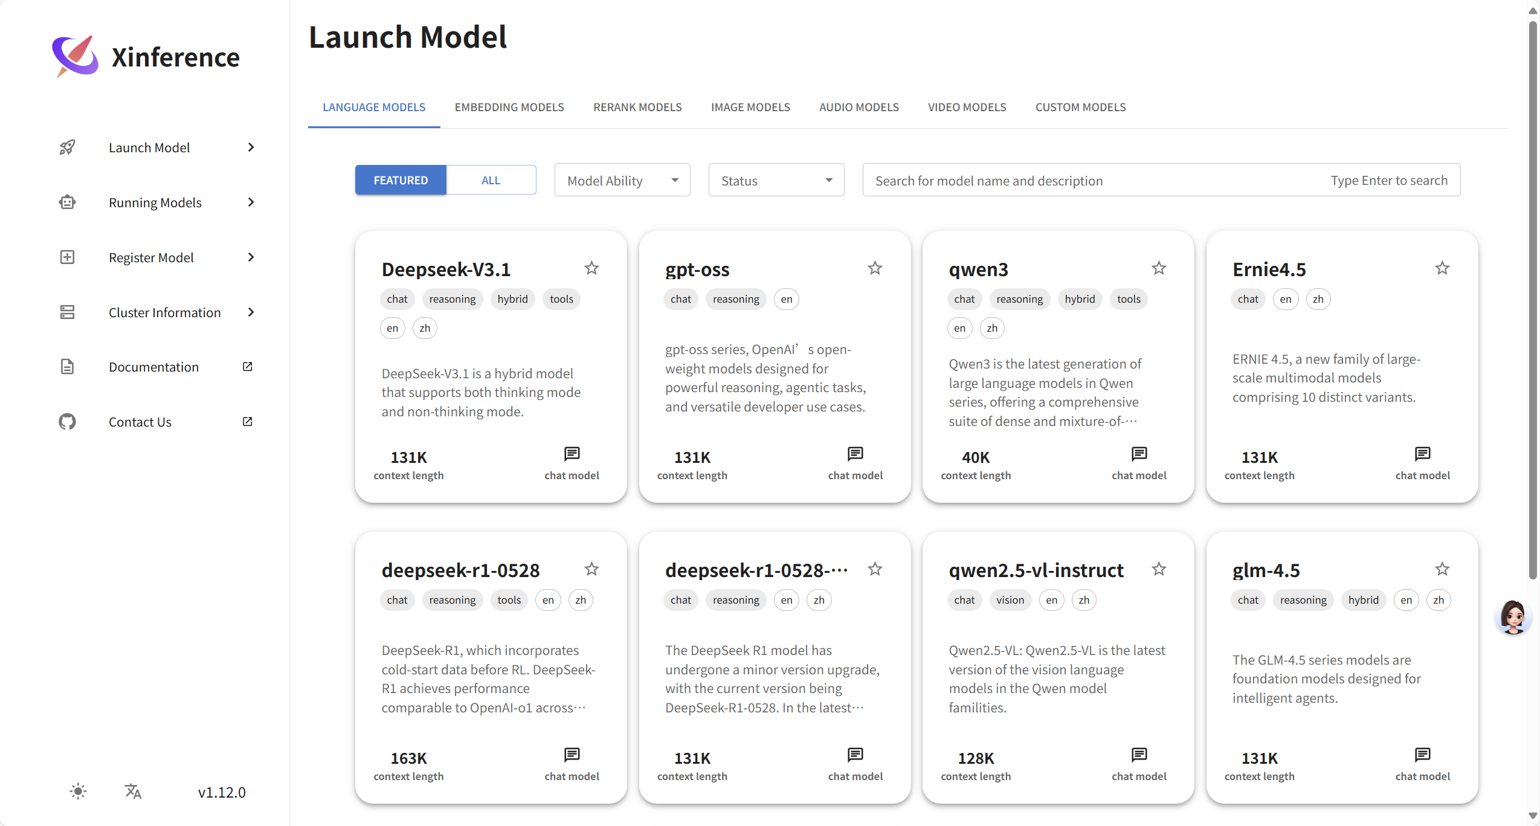Open the Model Ability dropdown
This screenshot has height=826, width=1540.
(x=622, y=180)
